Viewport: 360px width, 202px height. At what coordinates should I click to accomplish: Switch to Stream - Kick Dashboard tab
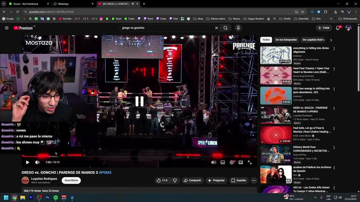pyautogui.click(x=28, y=4)
